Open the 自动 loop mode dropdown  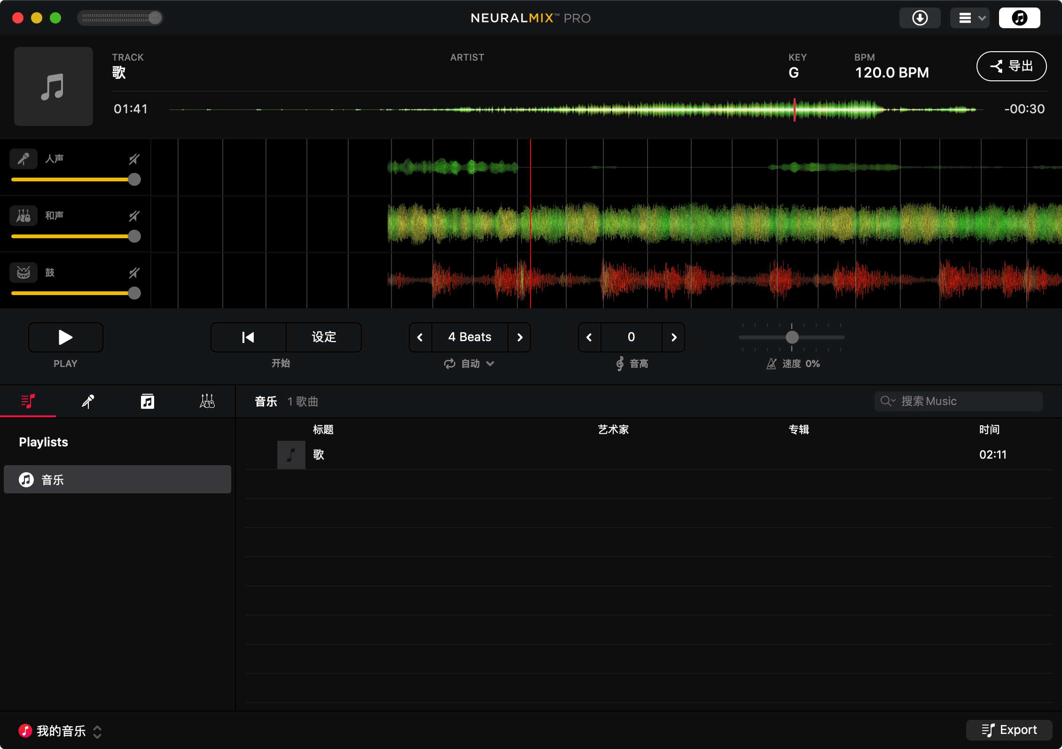click(478, 364)
